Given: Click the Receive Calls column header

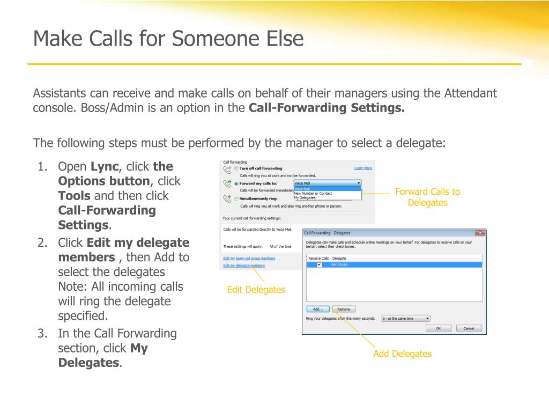Looking at the screenshot, I should pyautogui.click(x=318, y=258).
